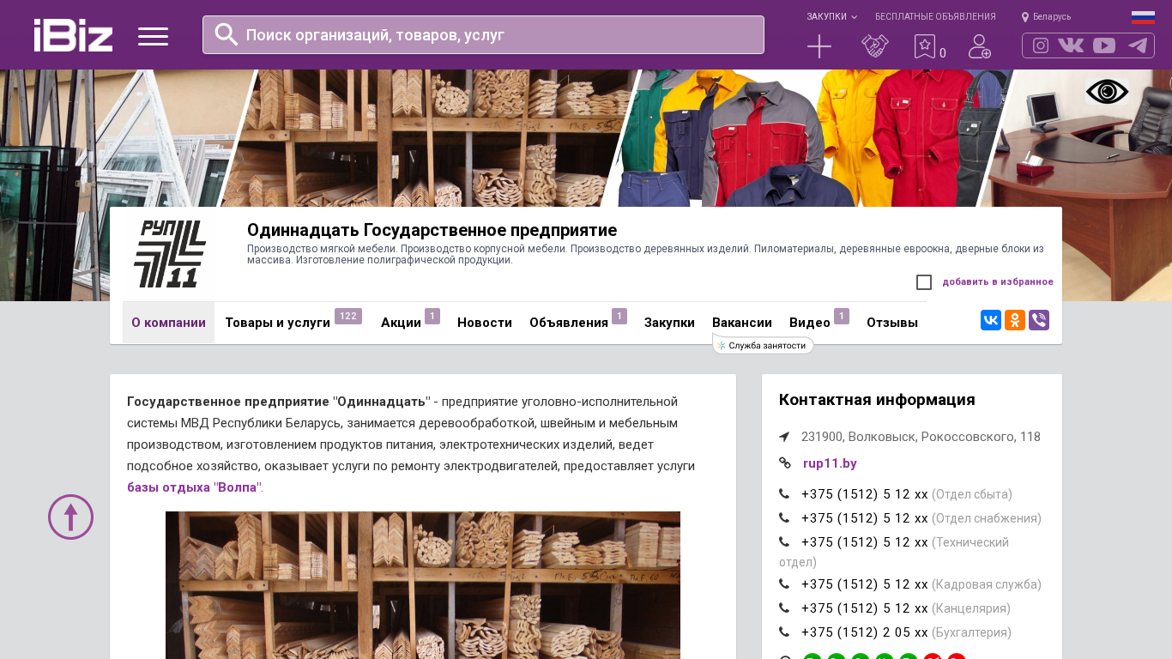Viewport: 1172px width, 659px height.
Task: Switch to 'Товары и услуги' tab
Action: pyautogui.click(x=277, y=323)
